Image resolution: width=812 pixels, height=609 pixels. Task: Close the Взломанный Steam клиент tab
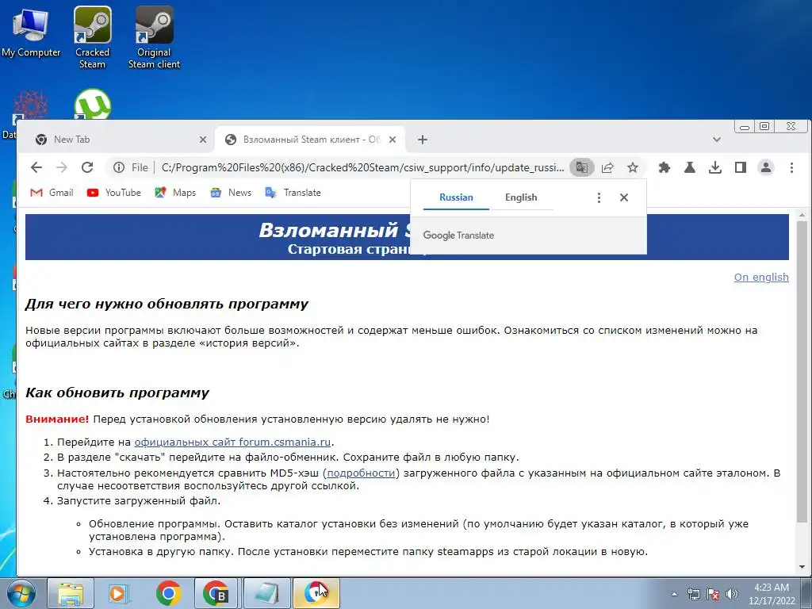coord(393,140)
